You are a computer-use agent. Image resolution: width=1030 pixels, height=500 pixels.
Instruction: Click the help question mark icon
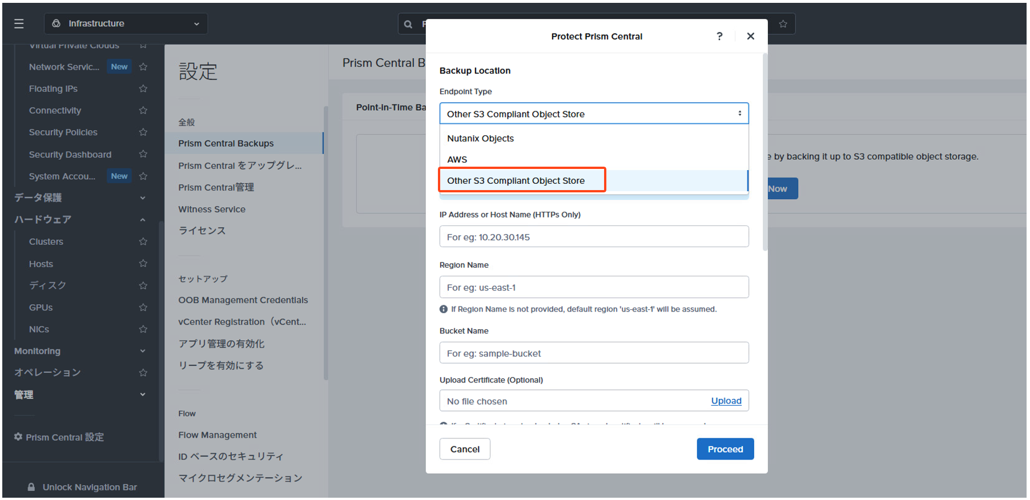coord(719,37)
